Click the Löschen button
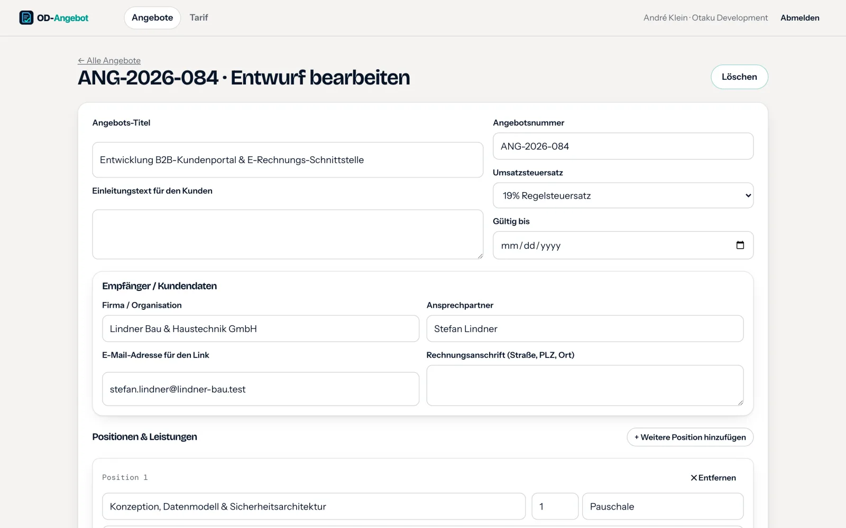This screenshot has height=528, width=846. [x=739, y=77]
